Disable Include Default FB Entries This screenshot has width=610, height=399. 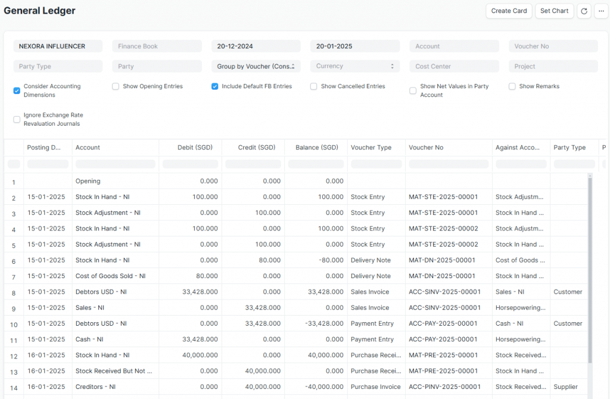point(214,86)
